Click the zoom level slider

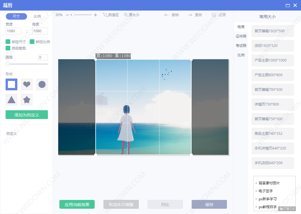pos(81,15)
